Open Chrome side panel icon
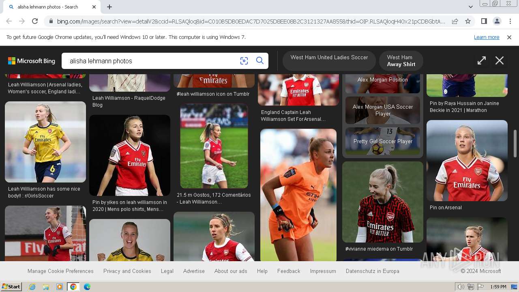The image size is (519, 292). coord(484,21)
